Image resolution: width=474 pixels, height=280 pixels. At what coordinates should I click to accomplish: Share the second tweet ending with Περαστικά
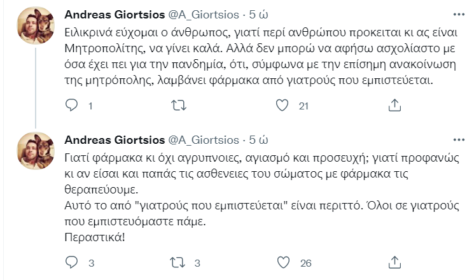(394, 262)
